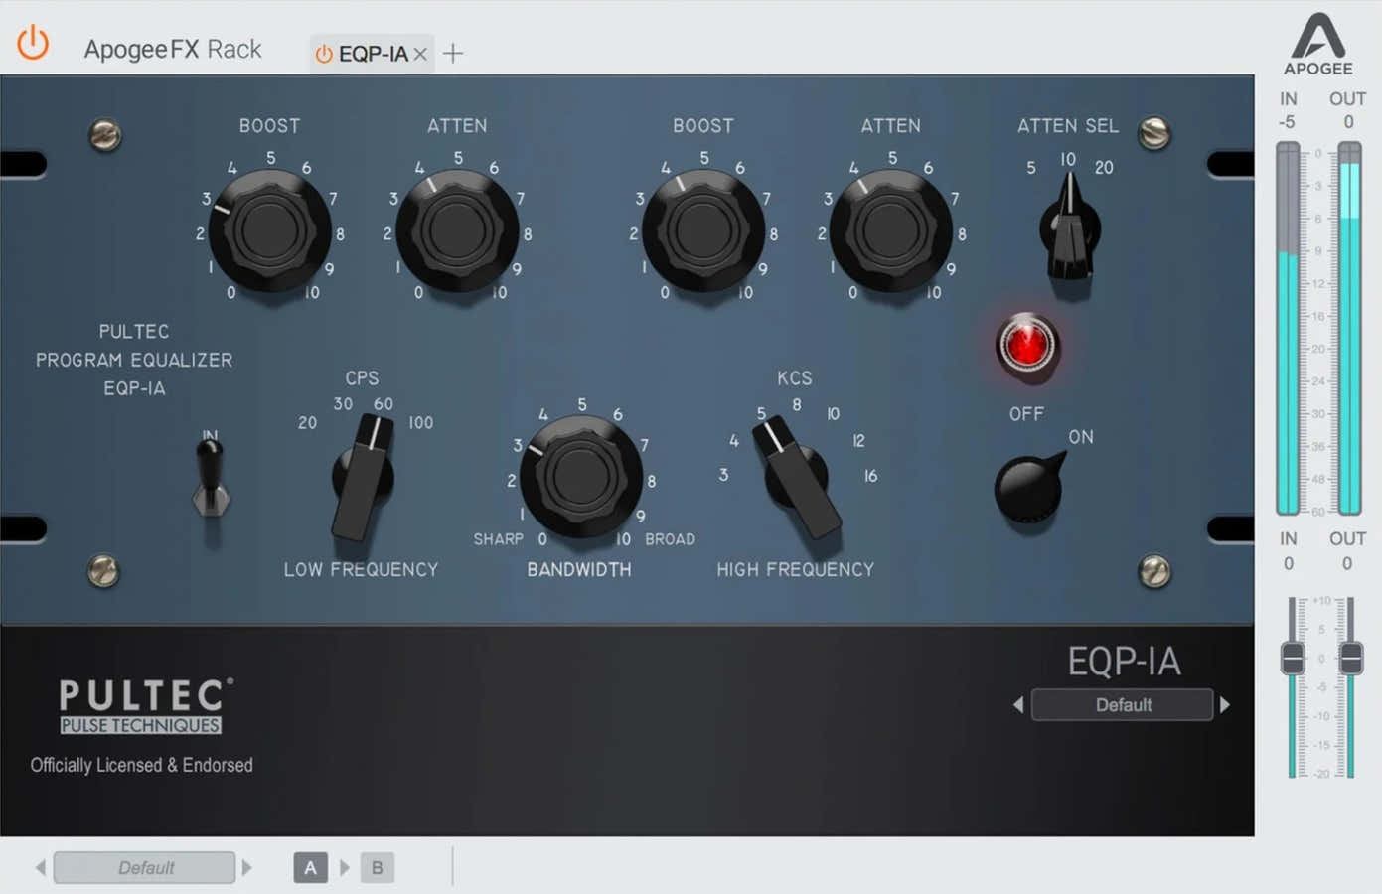
Task: Click the high frequency ATTEN knob
Action: [891, 230]
